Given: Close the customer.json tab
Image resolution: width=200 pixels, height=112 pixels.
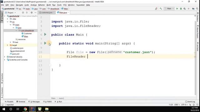Looking at the screenshot, I should pyautogui.click(x=54, y=12).
